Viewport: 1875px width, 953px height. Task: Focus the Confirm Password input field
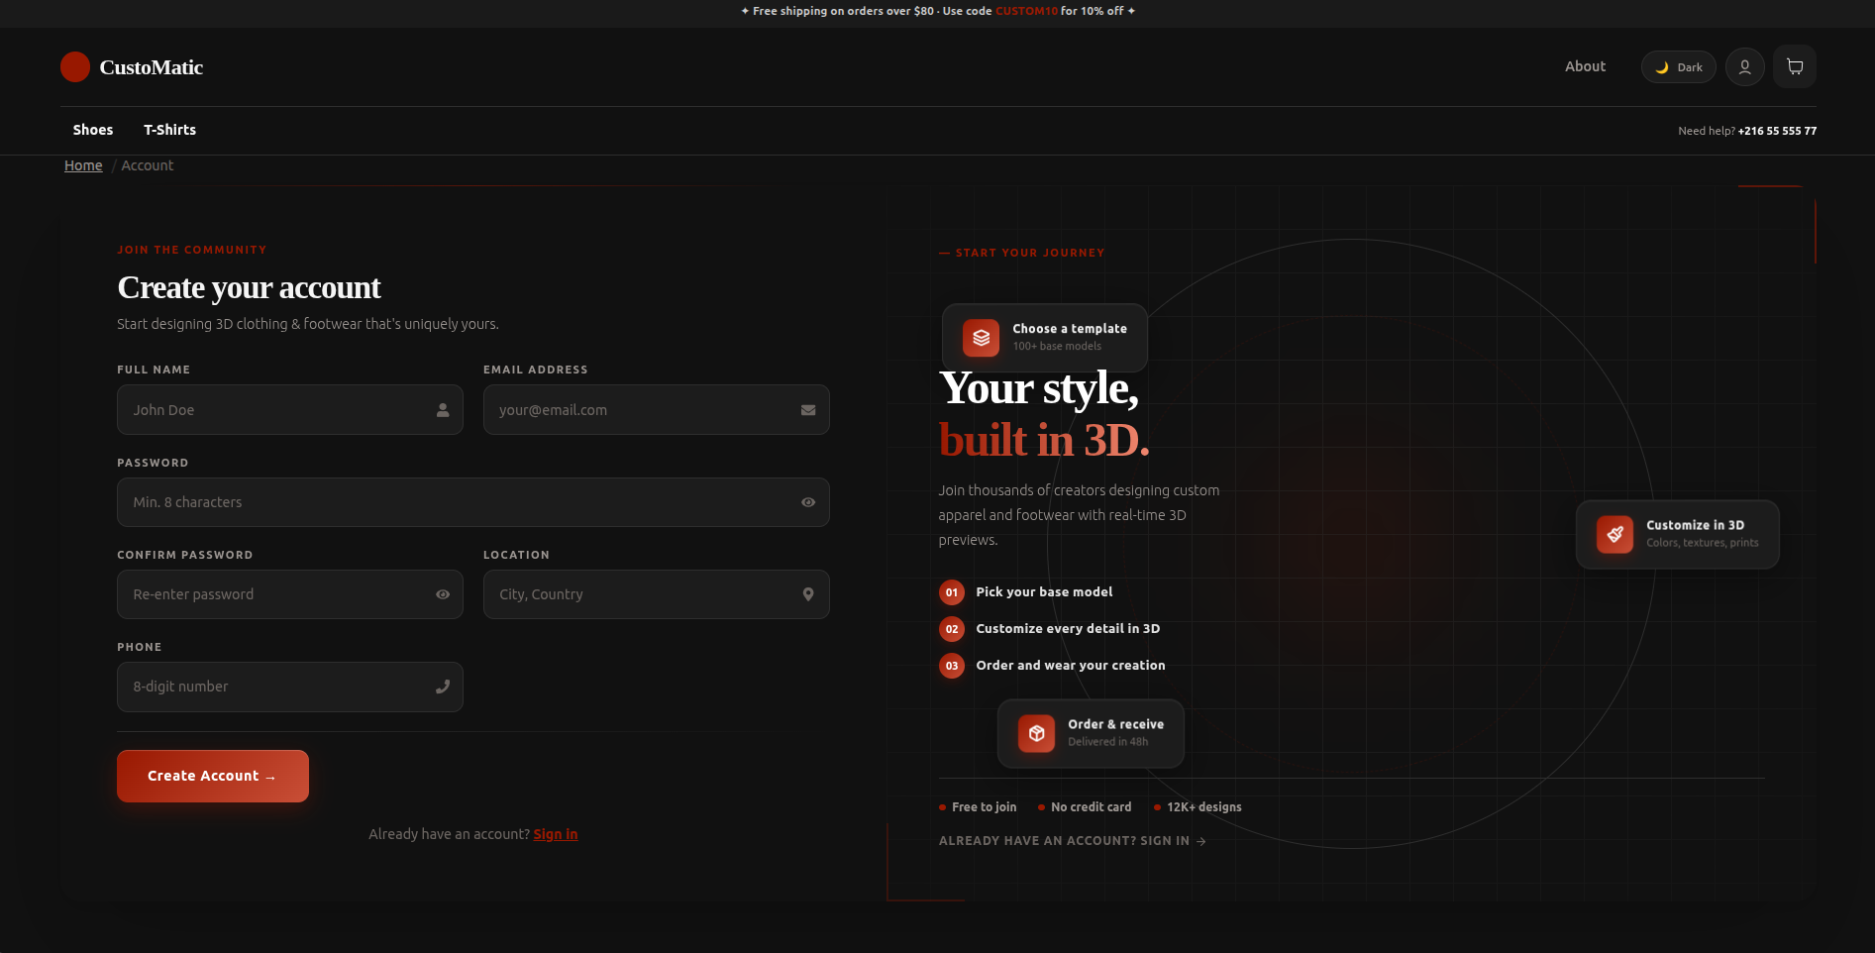pyautogui.click(x=290, y=594)
